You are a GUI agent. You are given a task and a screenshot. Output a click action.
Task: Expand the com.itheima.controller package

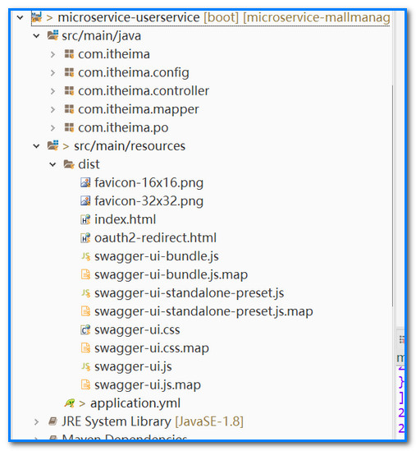click(53, 91)
